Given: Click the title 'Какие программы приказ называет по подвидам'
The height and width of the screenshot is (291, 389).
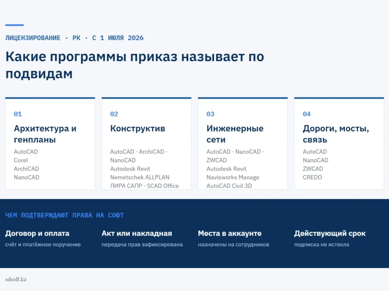Looking at the screenshot, I should pos(135,65).
